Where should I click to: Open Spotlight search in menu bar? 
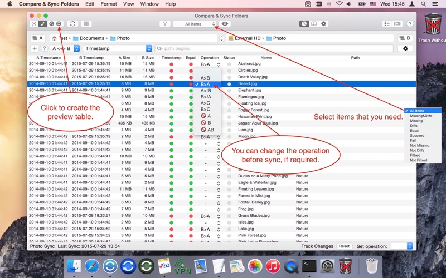coord(424,4)
